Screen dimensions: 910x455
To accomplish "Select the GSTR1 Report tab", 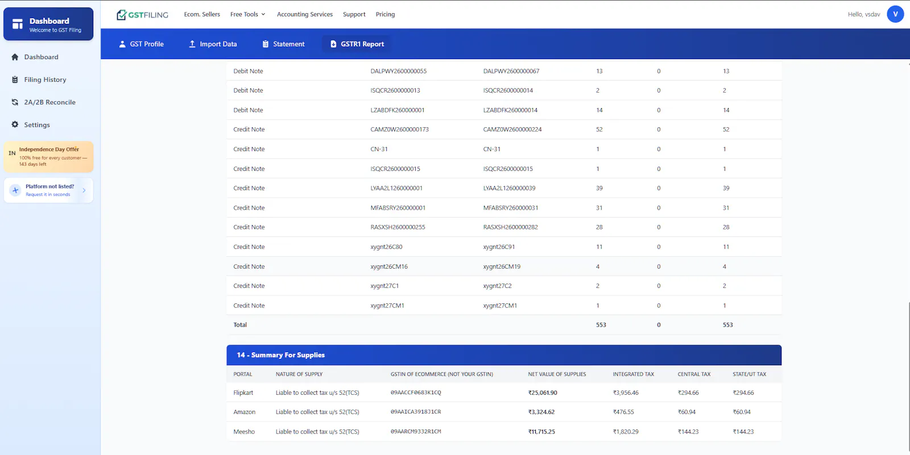I will 357,44.
